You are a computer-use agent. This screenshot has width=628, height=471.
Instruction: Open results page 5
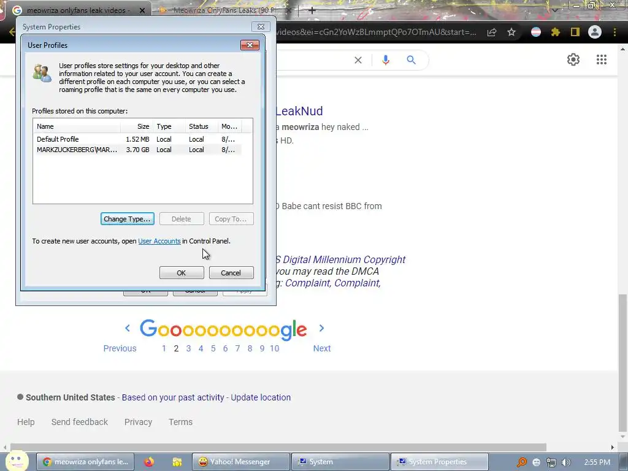click(213, 348)
